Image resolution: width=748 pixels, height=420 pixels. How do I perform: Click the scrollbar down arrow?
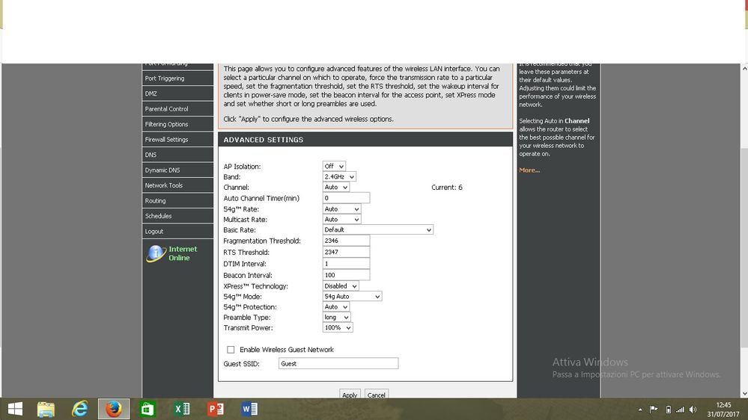(x=744, y=394)
